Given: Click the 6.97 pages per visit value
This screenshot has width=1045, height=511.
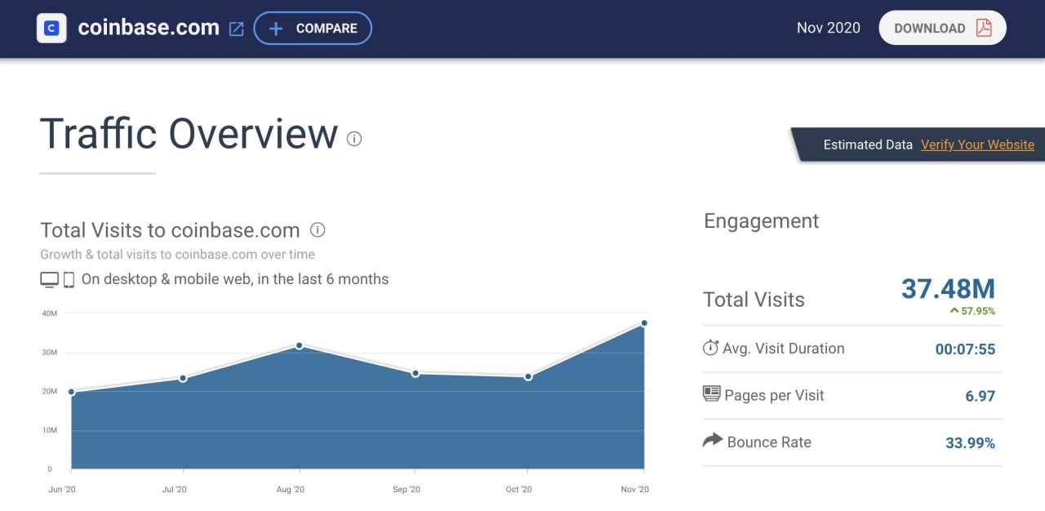Looking at the screenshot, I should 981,397.
